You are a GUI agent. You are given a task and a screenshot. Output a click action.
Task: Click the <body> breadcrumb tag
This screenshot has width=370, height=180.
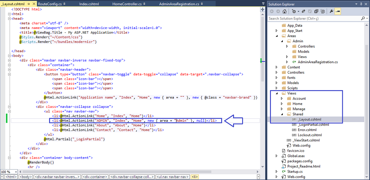(x=26, y=177)
